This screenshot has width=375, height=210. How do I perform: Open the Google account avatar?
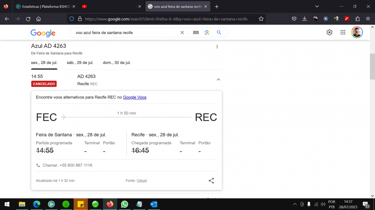point(357,33)
